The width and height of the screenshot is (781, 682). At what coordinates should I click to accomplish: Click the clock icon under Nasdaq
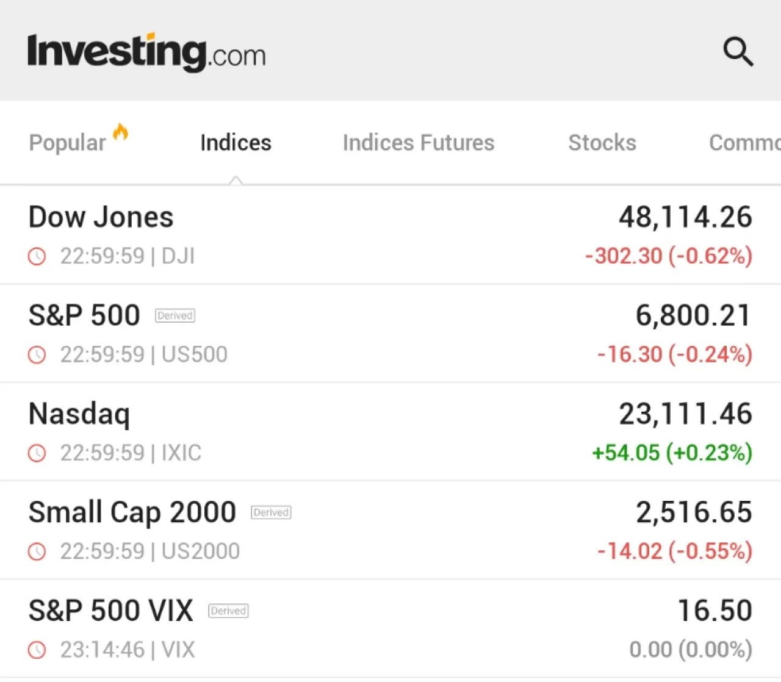pyautogui.click(x=37, y=453)
